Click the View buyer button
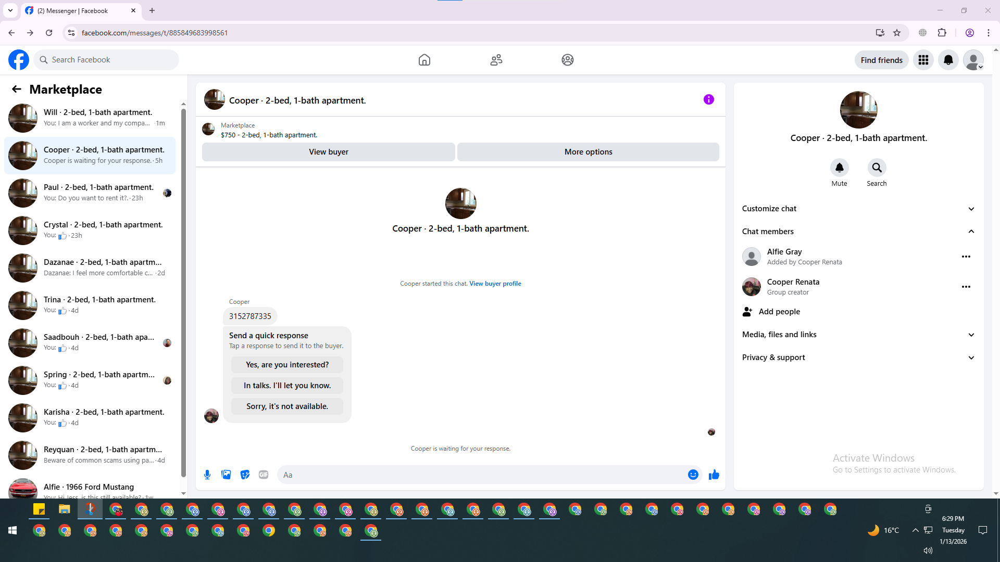 coord(328,152)
